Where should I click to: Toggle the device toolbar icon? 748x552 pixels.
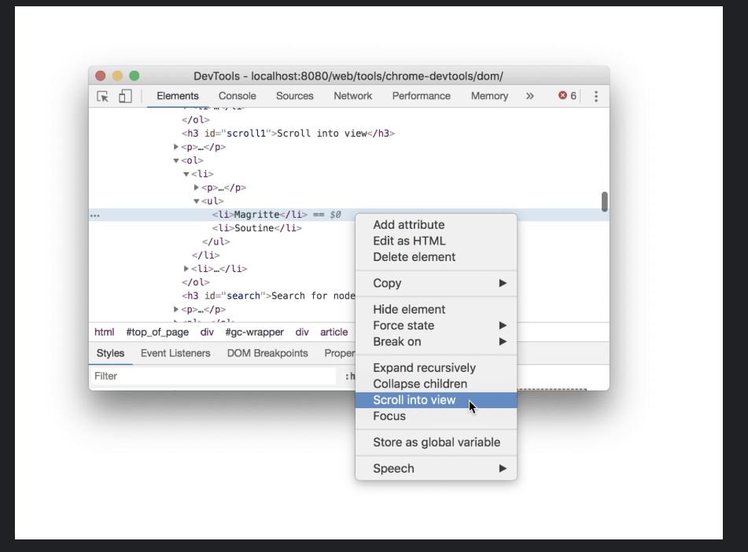[x=124, y=95]
